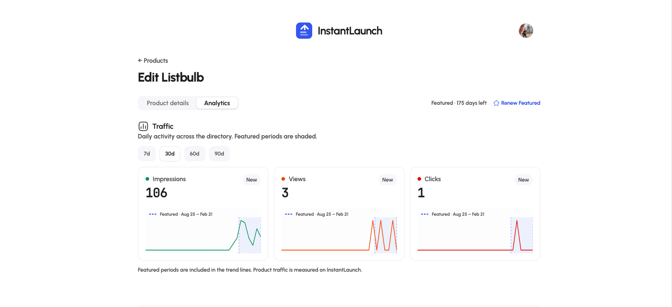Click the Impressions card title
The height and width of the screenshot is (307, 672).
(x=169, y=179)
